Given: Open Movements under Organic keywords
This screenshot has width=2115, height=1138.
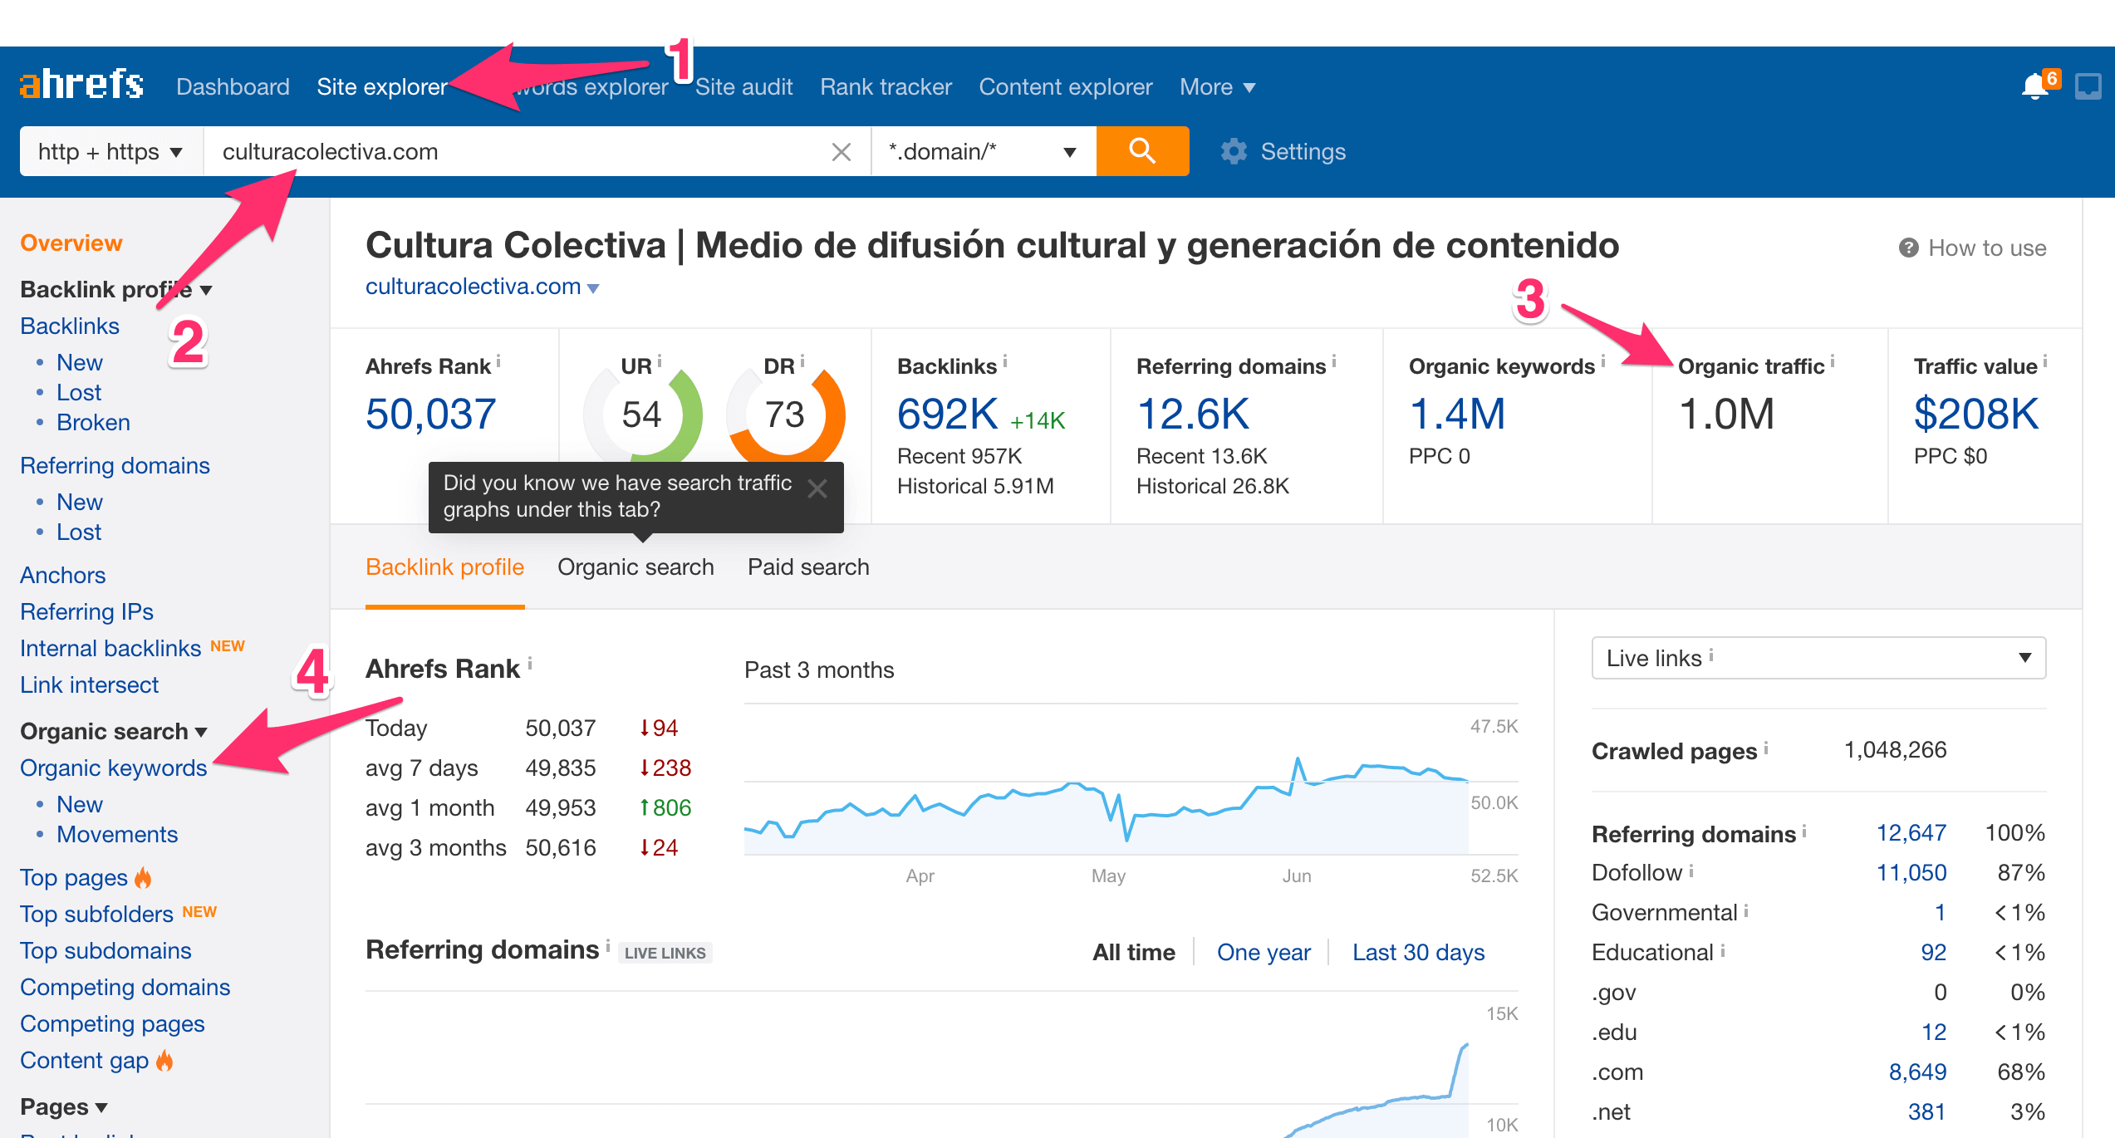Looking at the screenshot, I should pyautogui.click(x=117, y=834).
